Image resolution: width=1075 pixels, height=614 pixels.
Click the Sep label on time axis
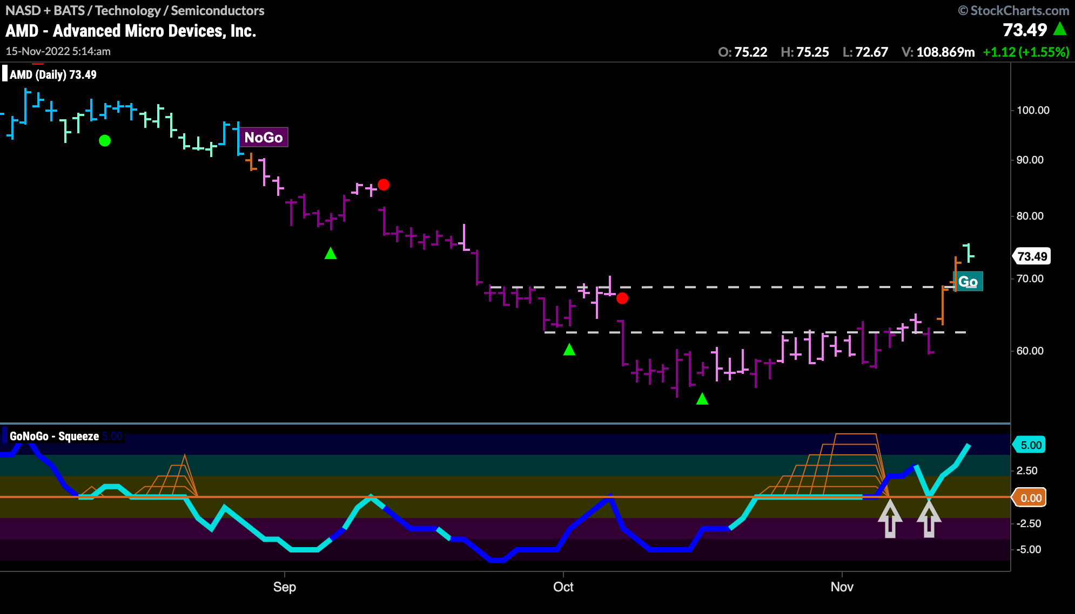click(285, 587)
